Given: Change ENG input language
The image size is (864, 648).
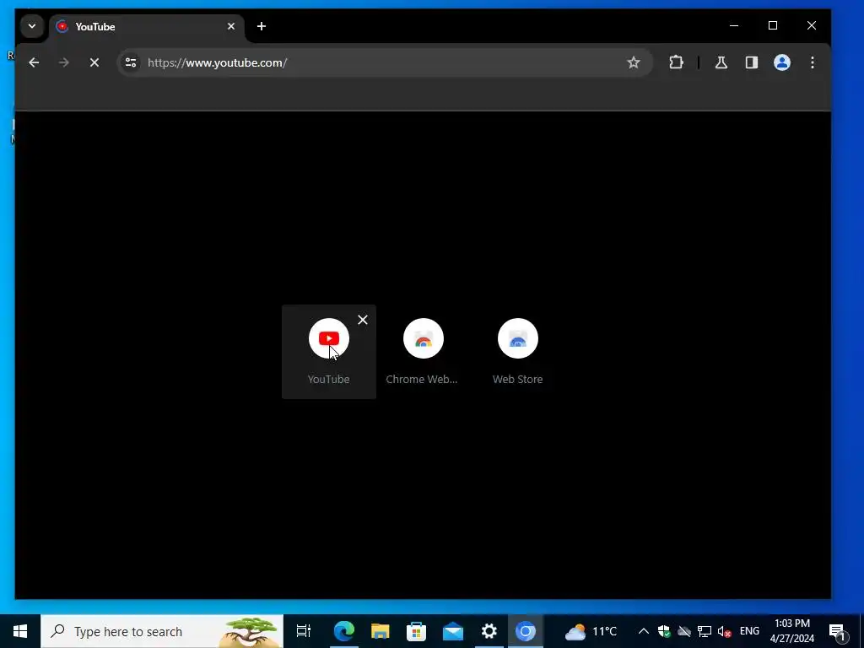Looking at the screenshot, I should click(749, 631).
